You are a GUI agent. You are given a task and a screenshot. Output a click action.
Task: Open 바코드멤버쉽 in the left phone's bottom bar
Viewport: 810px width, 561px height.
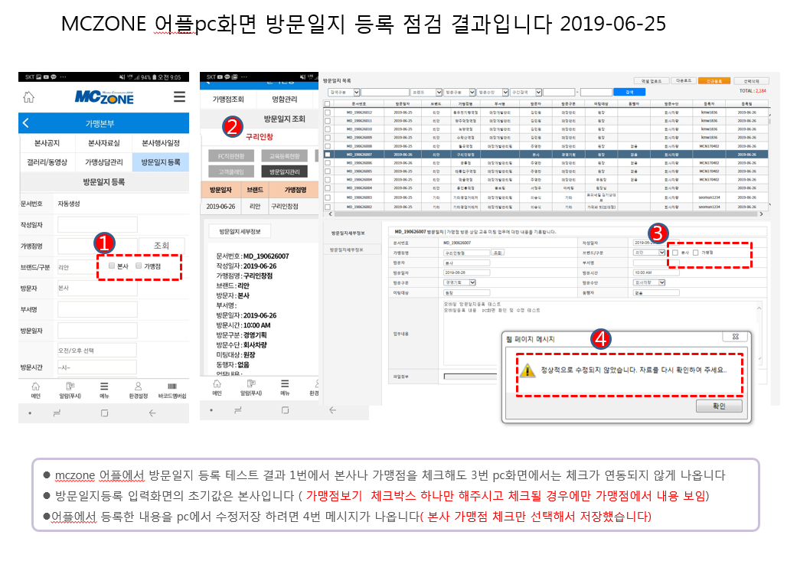[172, 390]
